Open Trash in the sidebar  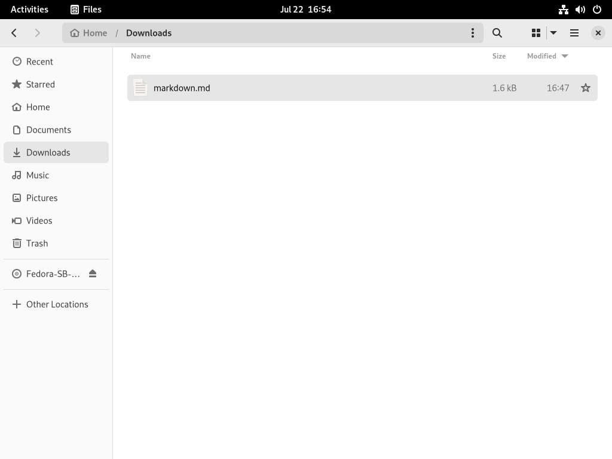coord(56,243)
